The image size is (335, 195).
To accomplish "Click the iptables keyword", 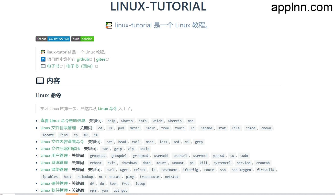I will 50,177.
